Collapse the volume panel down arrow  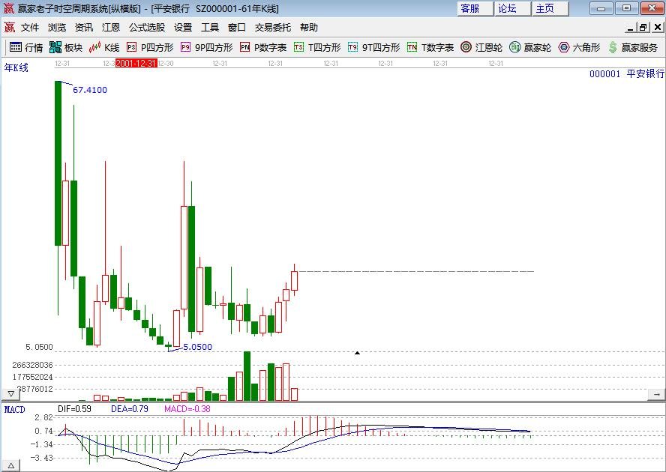11,394
